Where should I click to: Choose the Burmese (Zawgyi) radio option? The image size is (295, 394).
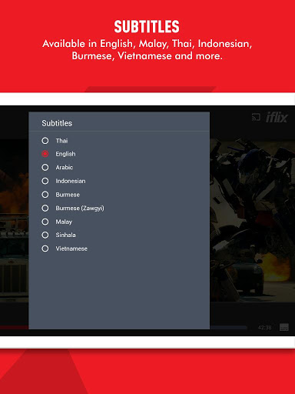pyautogui.click(x=45, y=208)
